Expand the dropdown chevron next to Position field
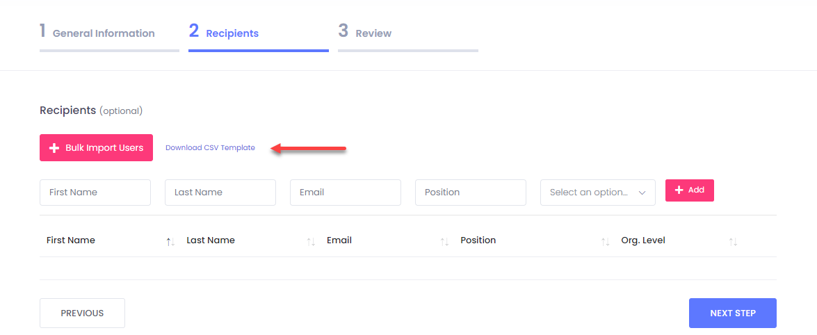The height and width of the screenshot is (335, 817). pos(642,193)
